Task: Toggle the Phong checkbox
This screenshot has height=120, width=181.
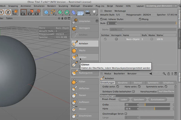Action: 140,19
